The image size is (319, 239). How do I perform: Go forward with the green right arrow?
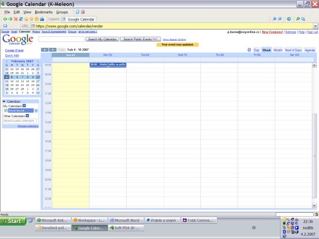10,19
